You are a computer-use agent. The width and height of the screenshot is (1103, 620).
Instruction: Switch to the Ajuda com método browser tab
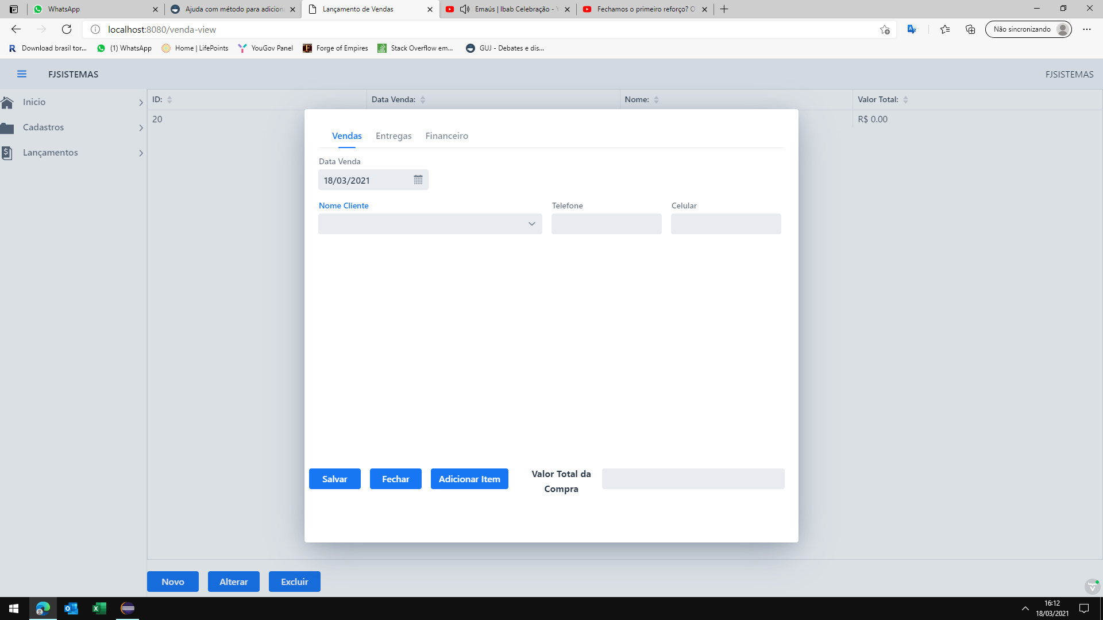coord(233,9)
